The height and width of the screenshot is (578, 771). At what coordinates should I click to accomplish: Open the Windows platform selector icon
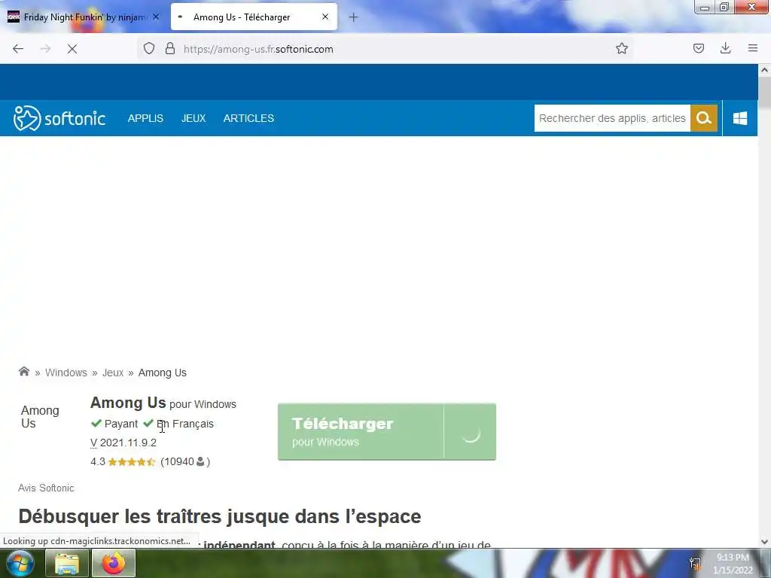[740, 118]
